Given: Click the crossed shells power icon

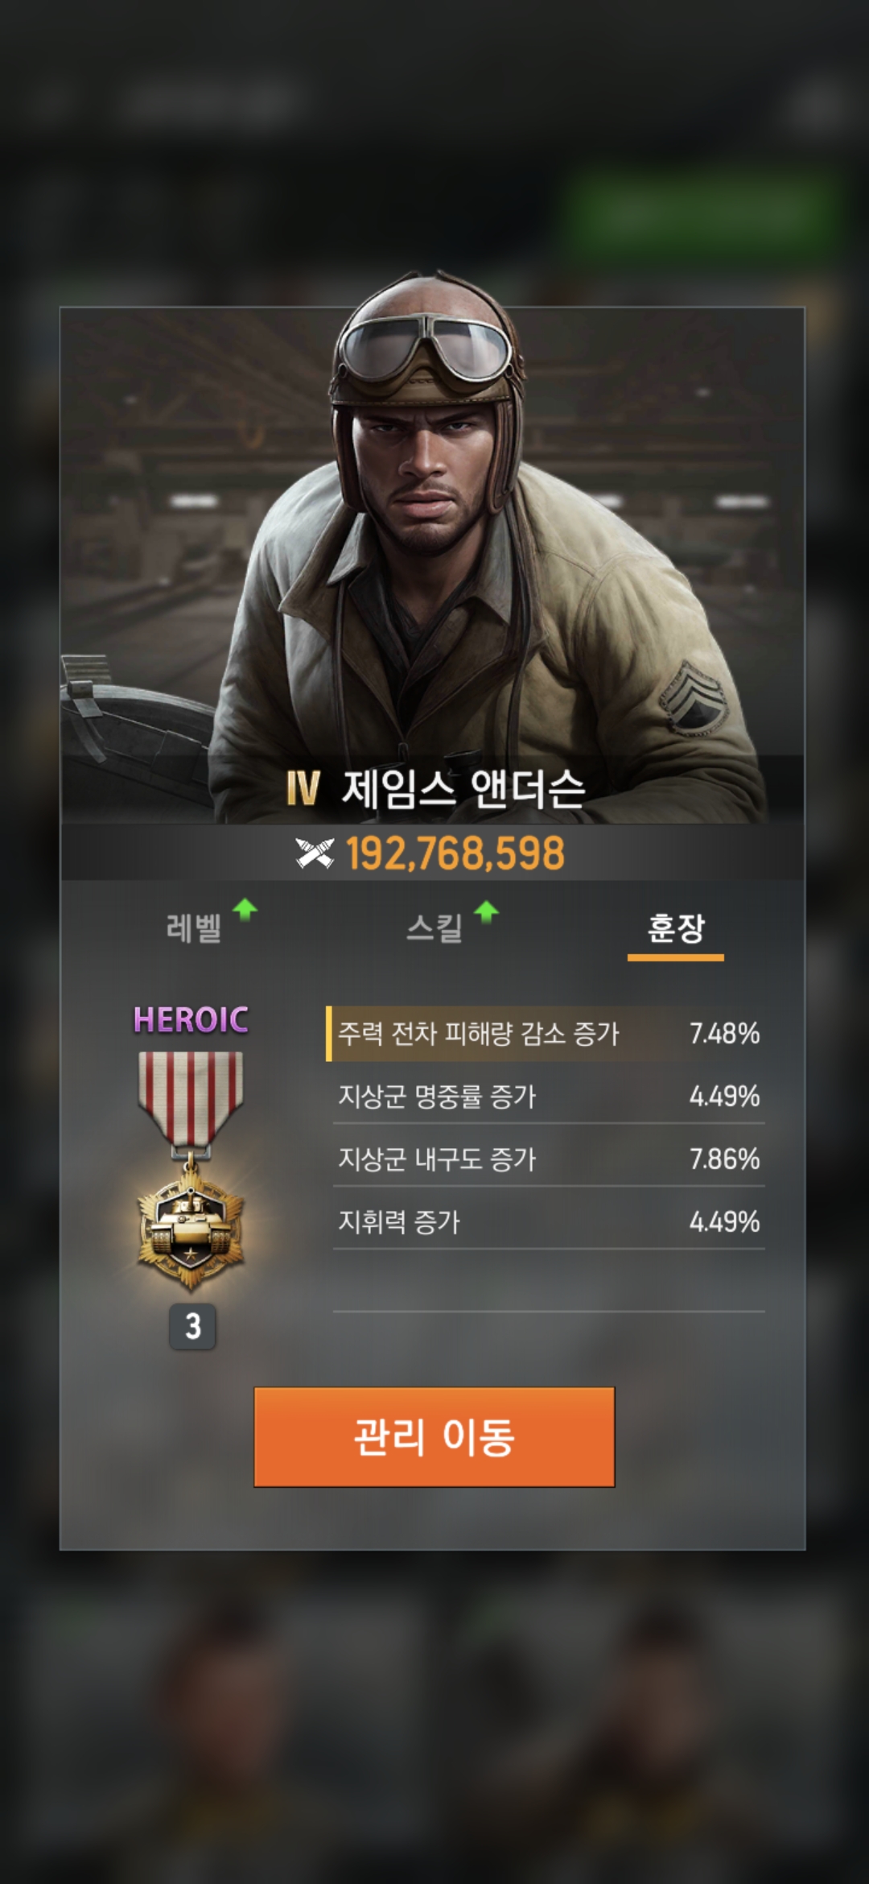Looking at the screenshot, I should [314, 853].
